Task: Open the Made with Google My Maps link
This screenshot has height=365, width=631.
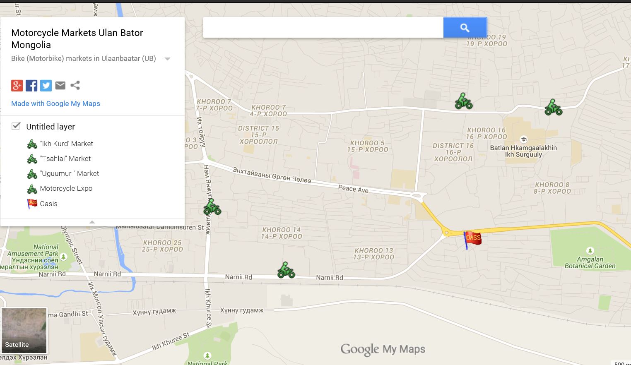Action: [x=55, y=103]
